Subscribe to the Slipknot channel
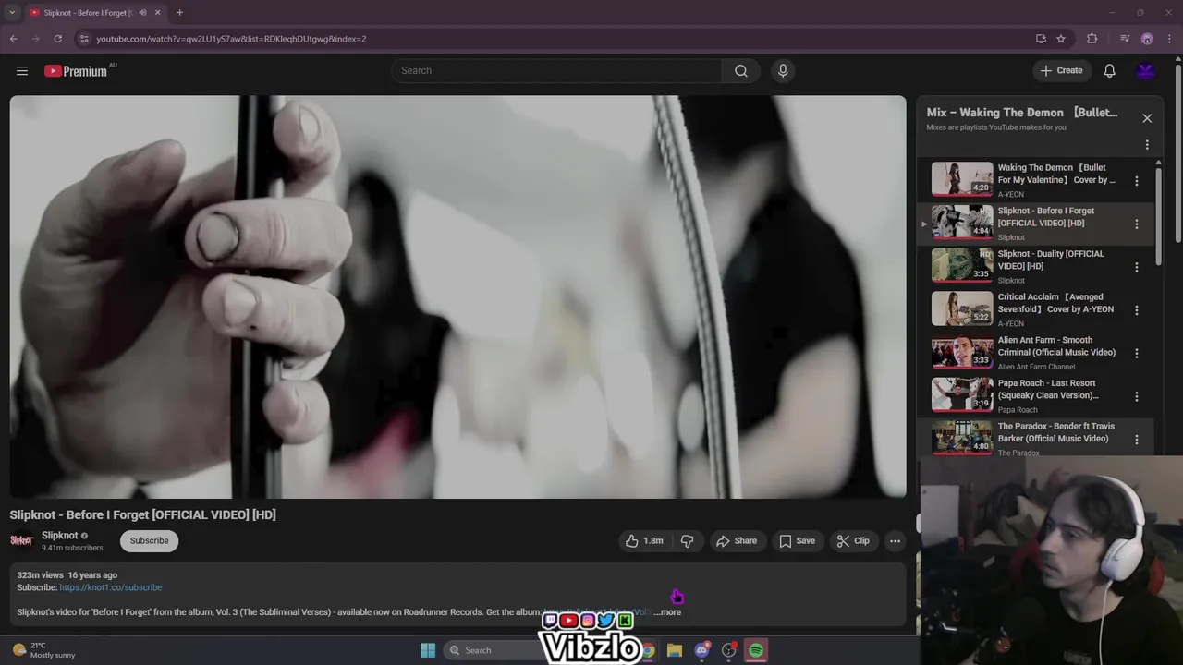The width and height of the screenshot is (1183, 665). 149,541
